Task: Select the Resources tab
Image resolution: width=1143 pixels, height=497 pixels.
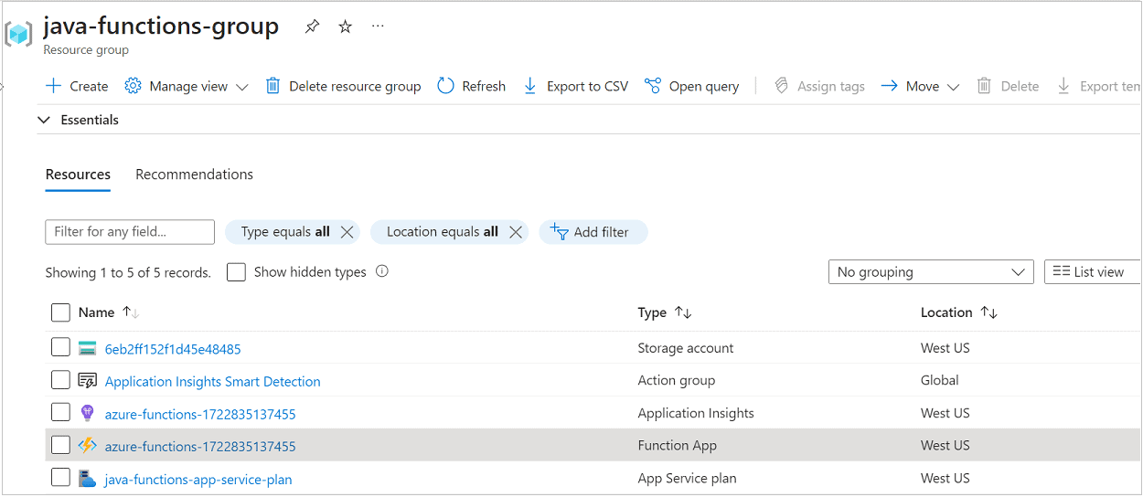Action: (x=78, y=174)
